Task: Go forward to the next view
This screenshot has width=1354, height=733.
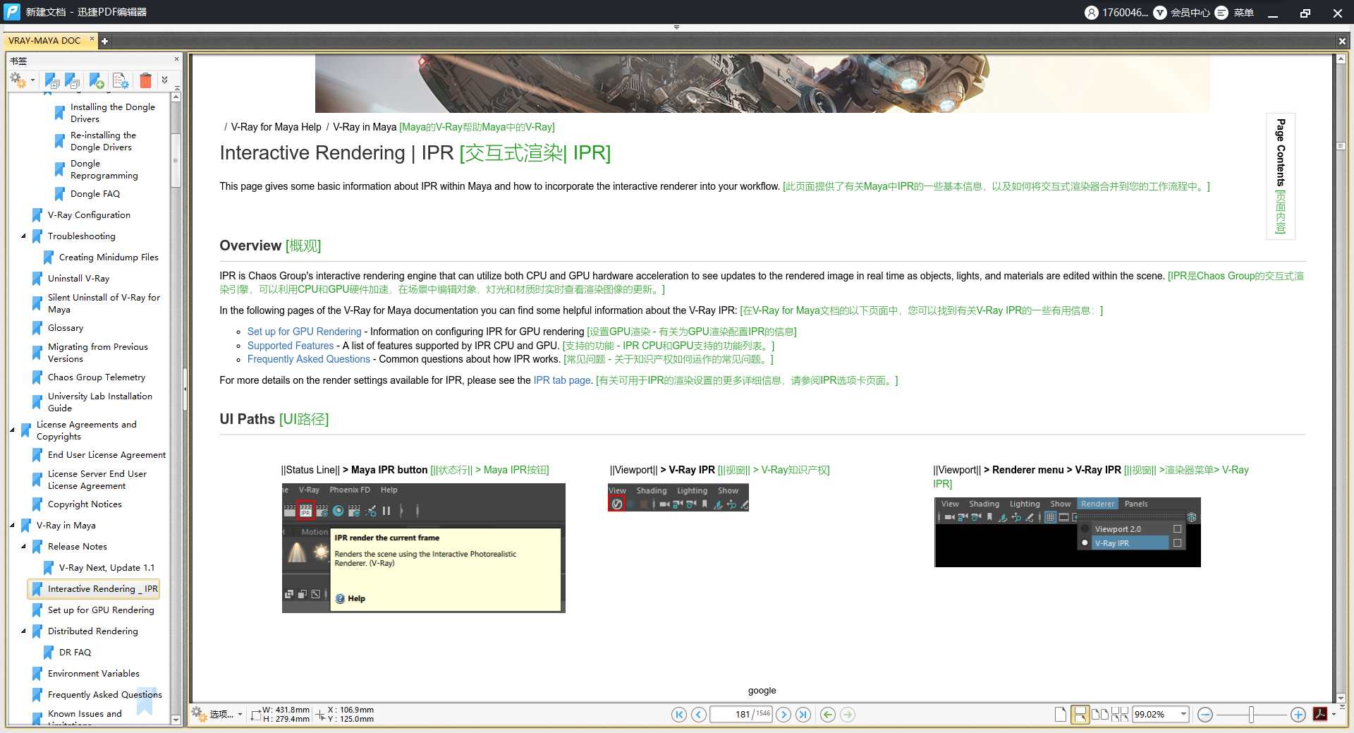Action: pyautogui.click(x=848, y=715)
